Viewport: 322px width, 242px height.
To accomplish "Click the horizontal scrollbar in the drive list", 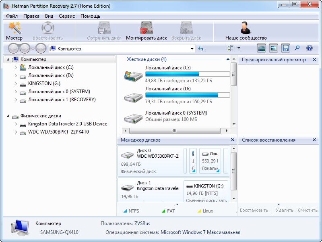I will [x=174, y=131].
